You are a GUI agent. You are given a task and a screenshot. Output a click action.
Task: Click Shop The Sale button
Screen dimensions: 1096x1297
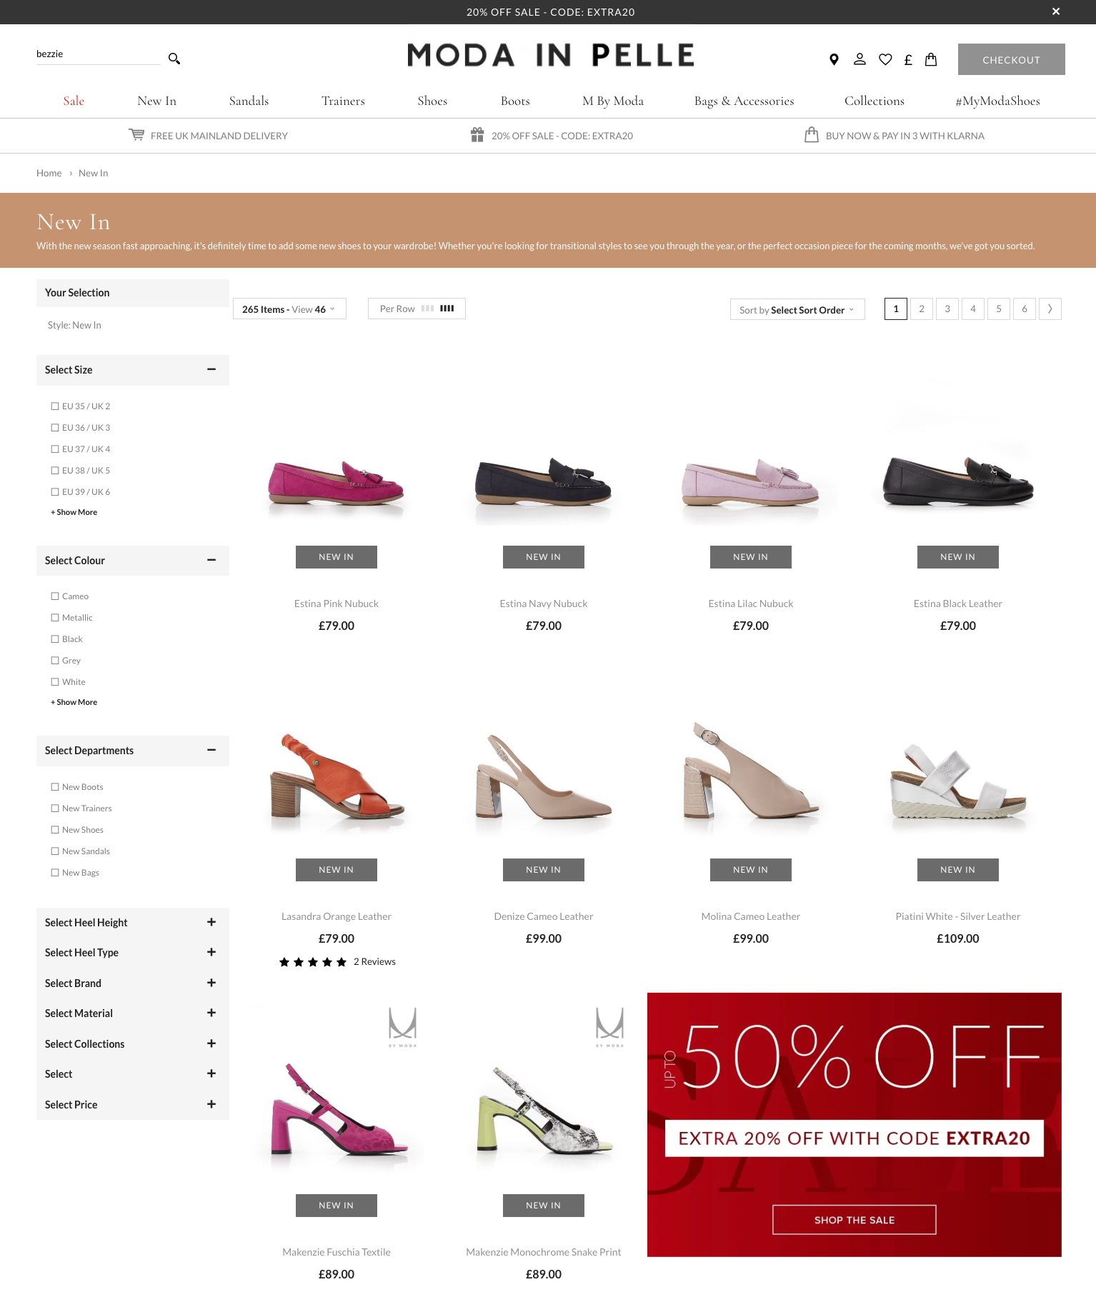coord(855,1220)
